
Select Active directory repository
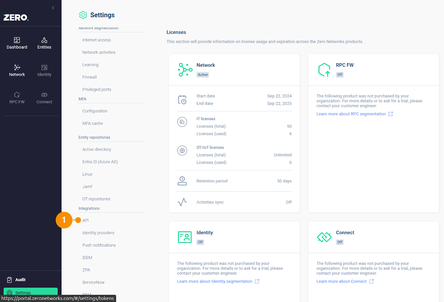point(96,149)
